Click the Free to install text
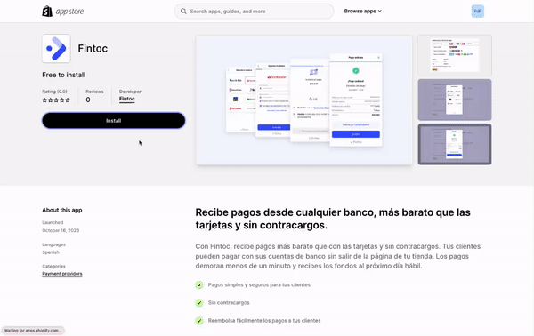534x336 pixels. pos(64,75)
